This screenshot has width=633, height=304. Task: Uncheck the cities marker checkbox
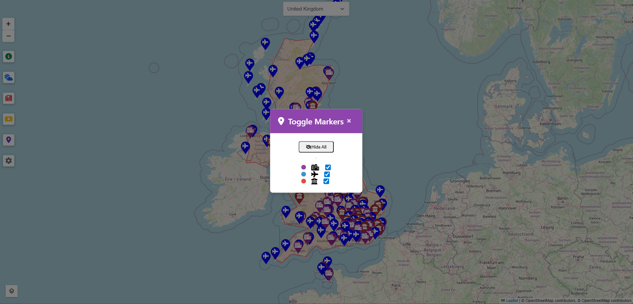point(328,167)
